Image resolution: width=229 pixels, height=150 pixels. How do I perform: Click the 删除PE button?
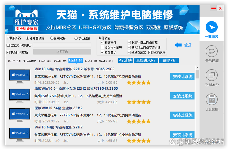(169, 60)
